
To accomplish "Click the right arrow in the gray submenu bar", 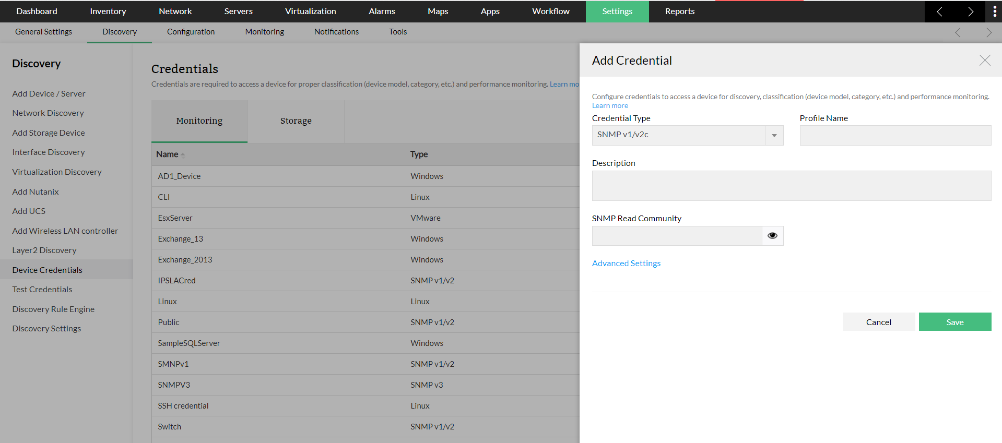I will pyautogui.click(x=988, y=32).
